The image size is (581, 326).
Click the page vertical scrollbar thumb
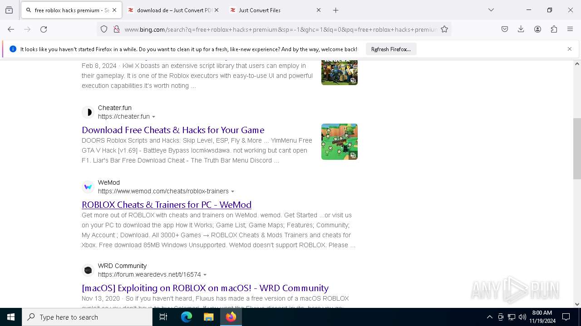(x=577, y=149)
